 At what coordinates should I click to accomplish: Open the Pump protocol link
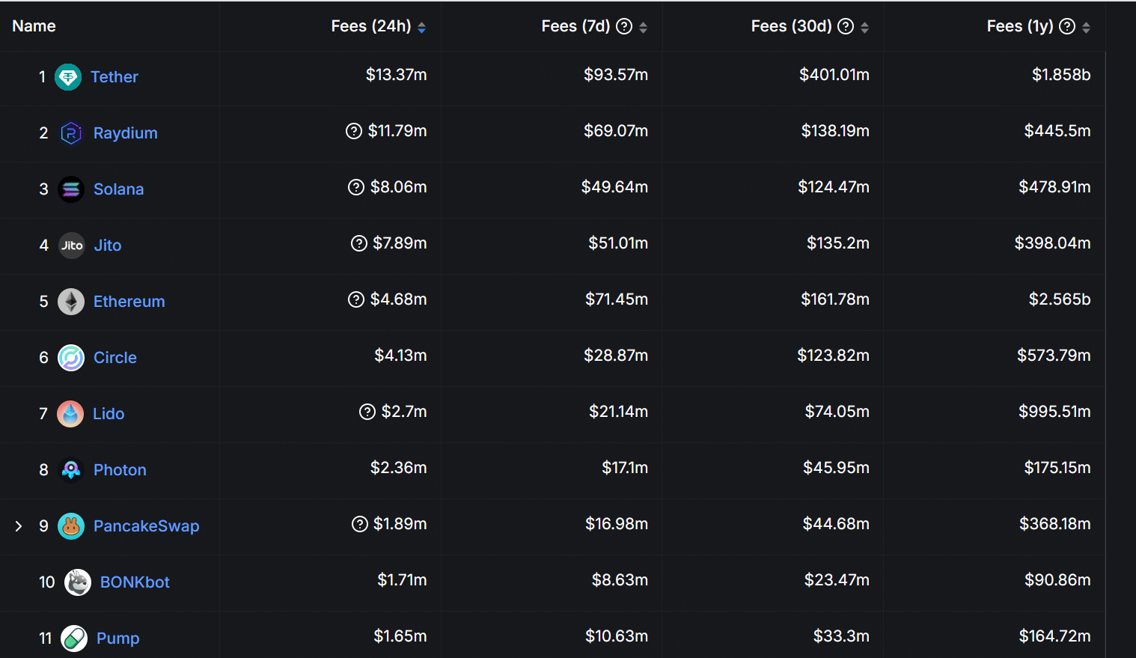(118, 639)
